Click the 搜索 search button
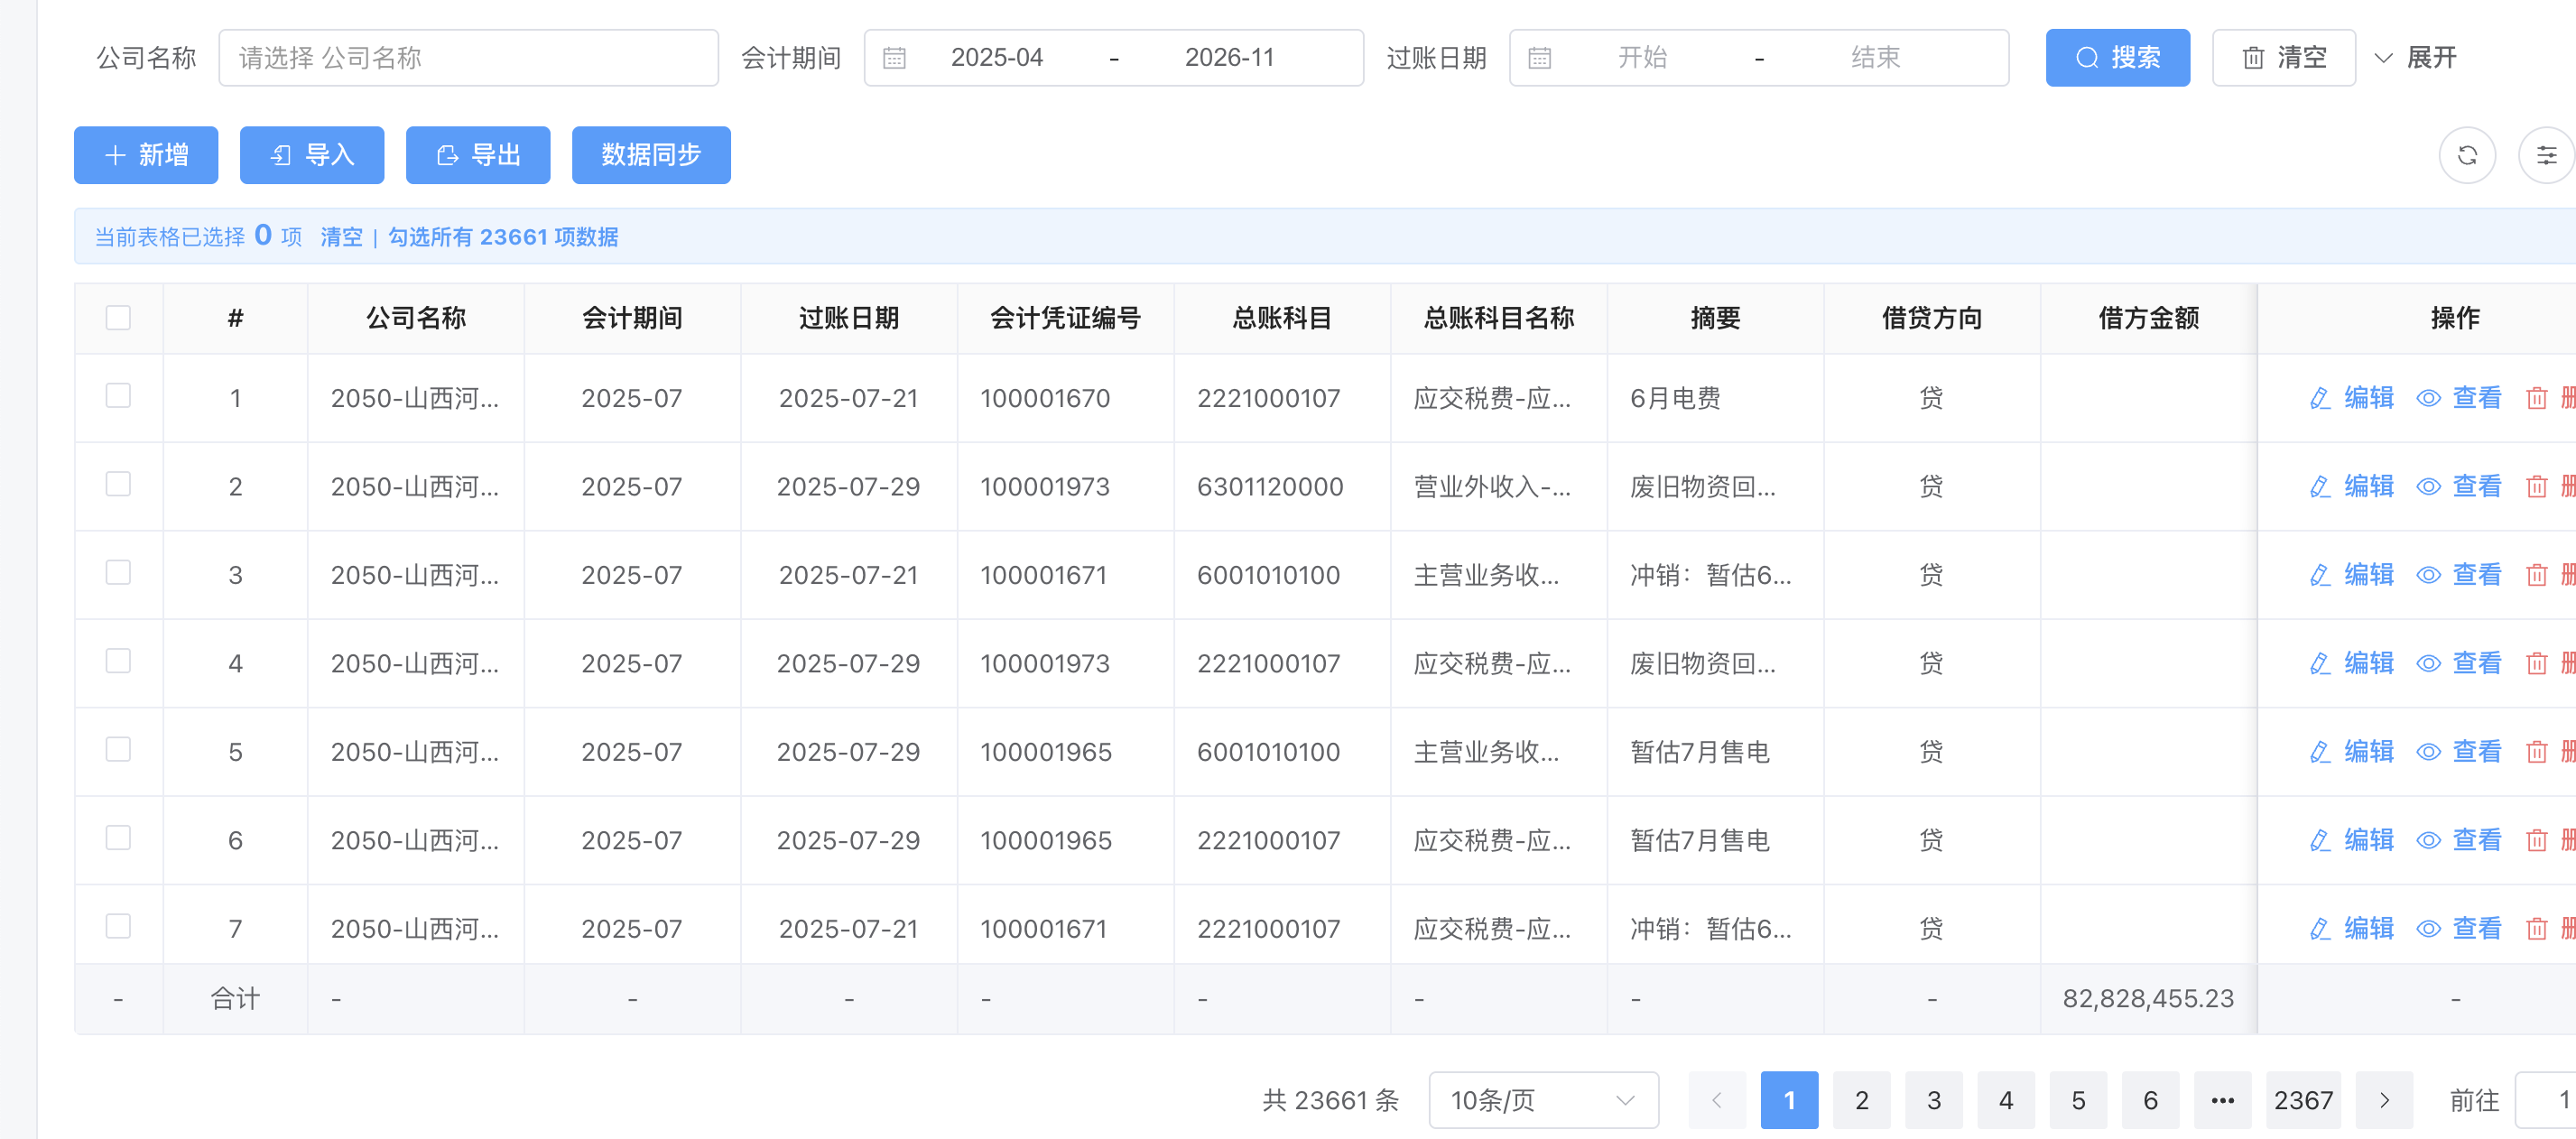The width and height of the screenshot is (2576, 1139). click(2117, 58)
